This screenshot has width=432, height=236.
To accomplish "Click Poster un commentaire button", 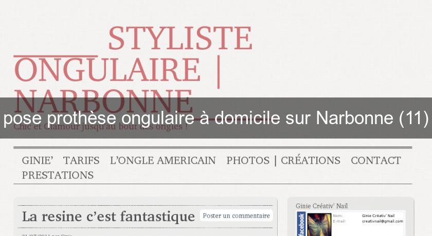I will click(x=236, y=215).
